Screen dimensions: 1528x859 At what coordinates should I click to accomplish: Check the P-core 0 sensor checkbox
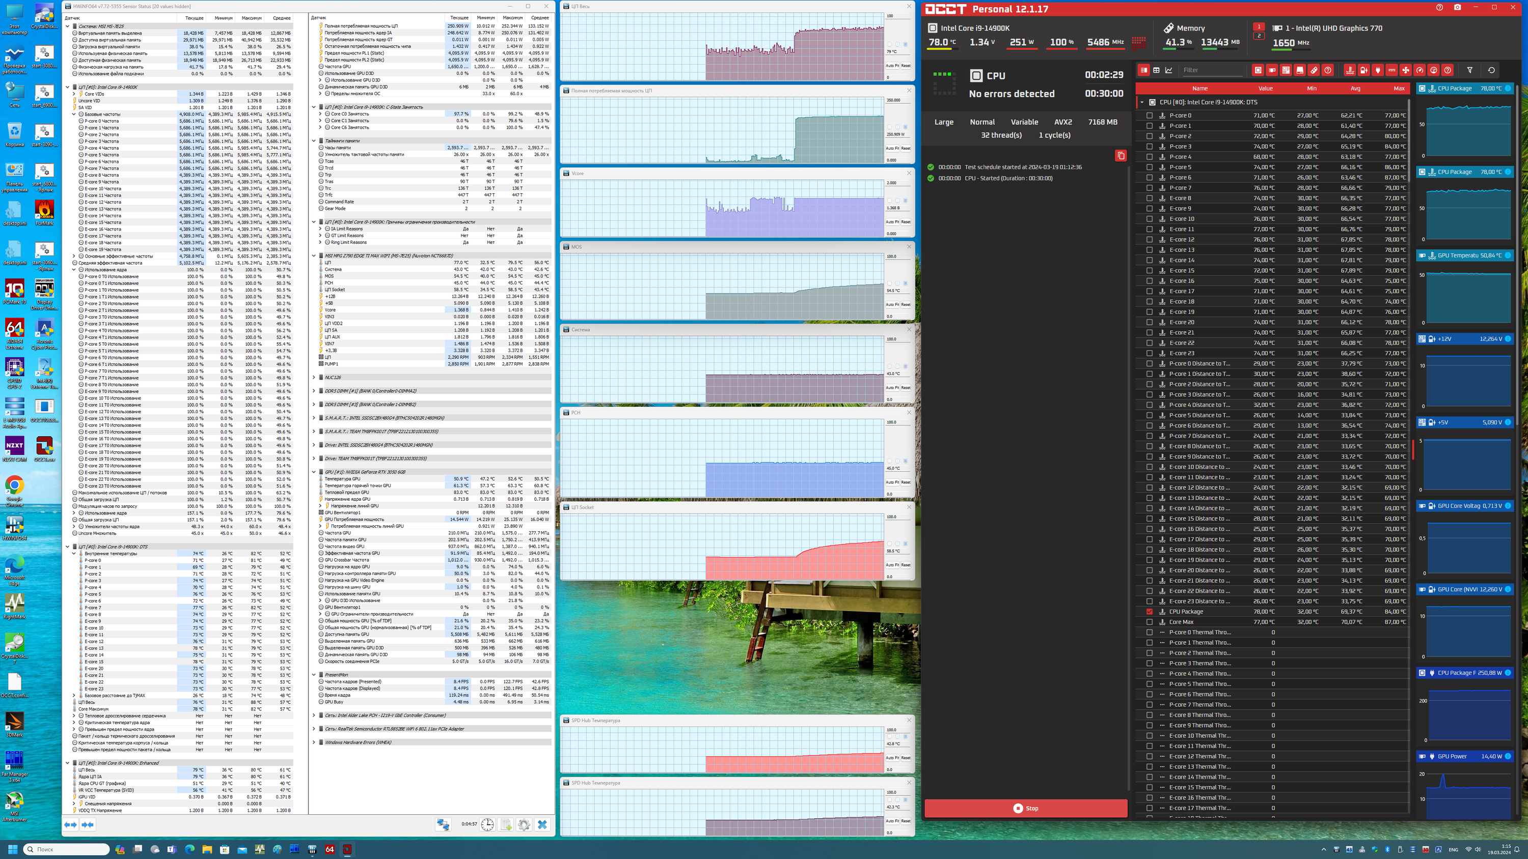tap(1150, 116)
